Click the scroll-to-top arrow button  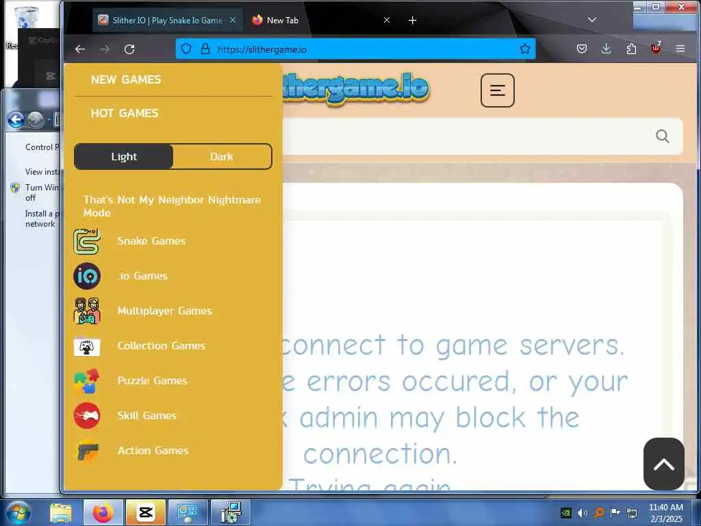(664, 464)
